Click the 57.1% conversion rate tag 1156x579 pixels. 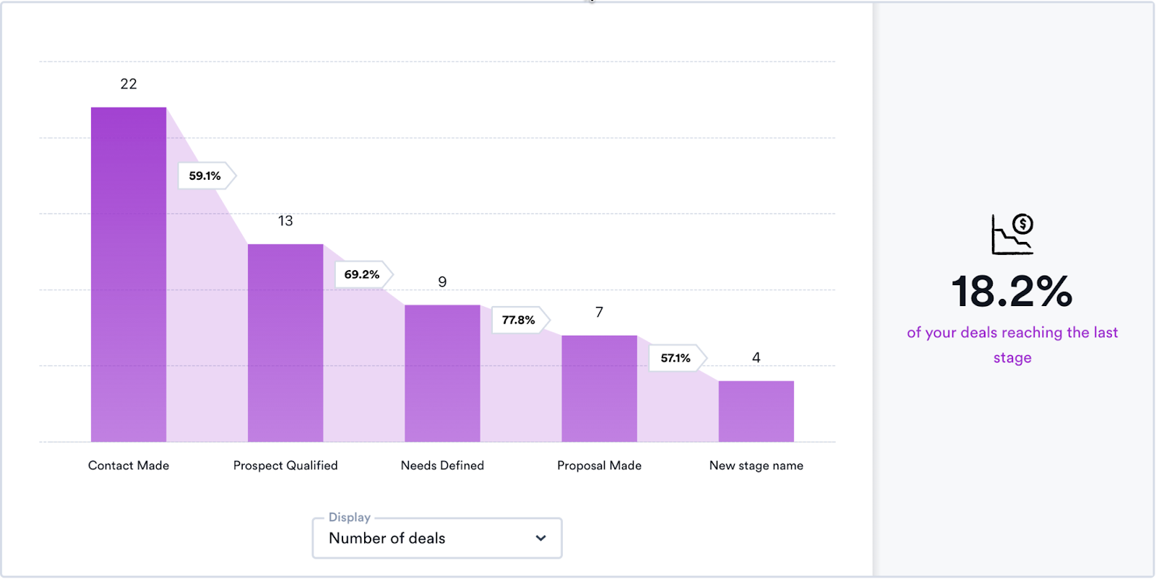[678, 358]
